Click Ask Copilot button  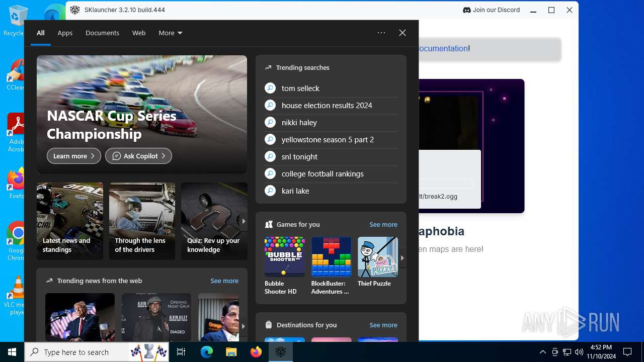coord(138,156)
